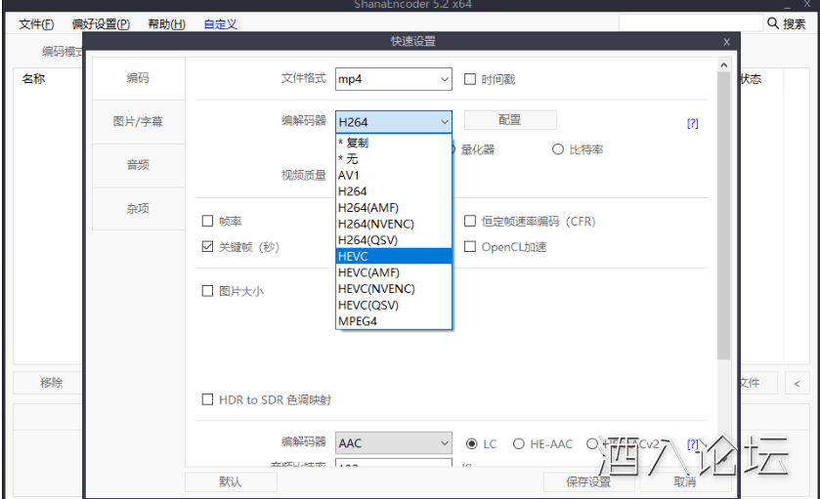This screenshot has width=820, height=499.
Task: Click the < button in main window
Action: point(797,384)
